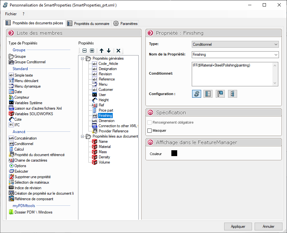Click the list configuration icon button

[208, 94]
